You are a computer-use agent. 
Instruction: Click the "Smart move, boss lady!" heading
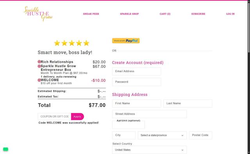click(x=65, y=52)
